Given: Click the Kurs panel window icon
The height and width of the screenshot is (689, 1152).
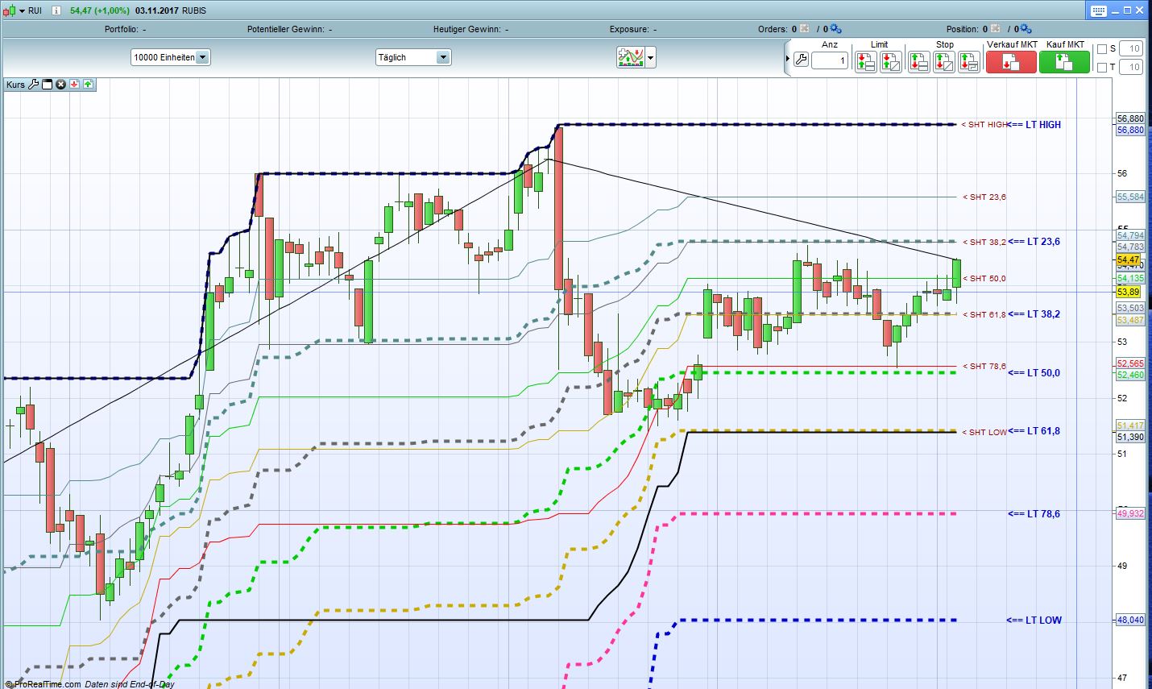Looking at the screenshot, I should tap(47, 84).
